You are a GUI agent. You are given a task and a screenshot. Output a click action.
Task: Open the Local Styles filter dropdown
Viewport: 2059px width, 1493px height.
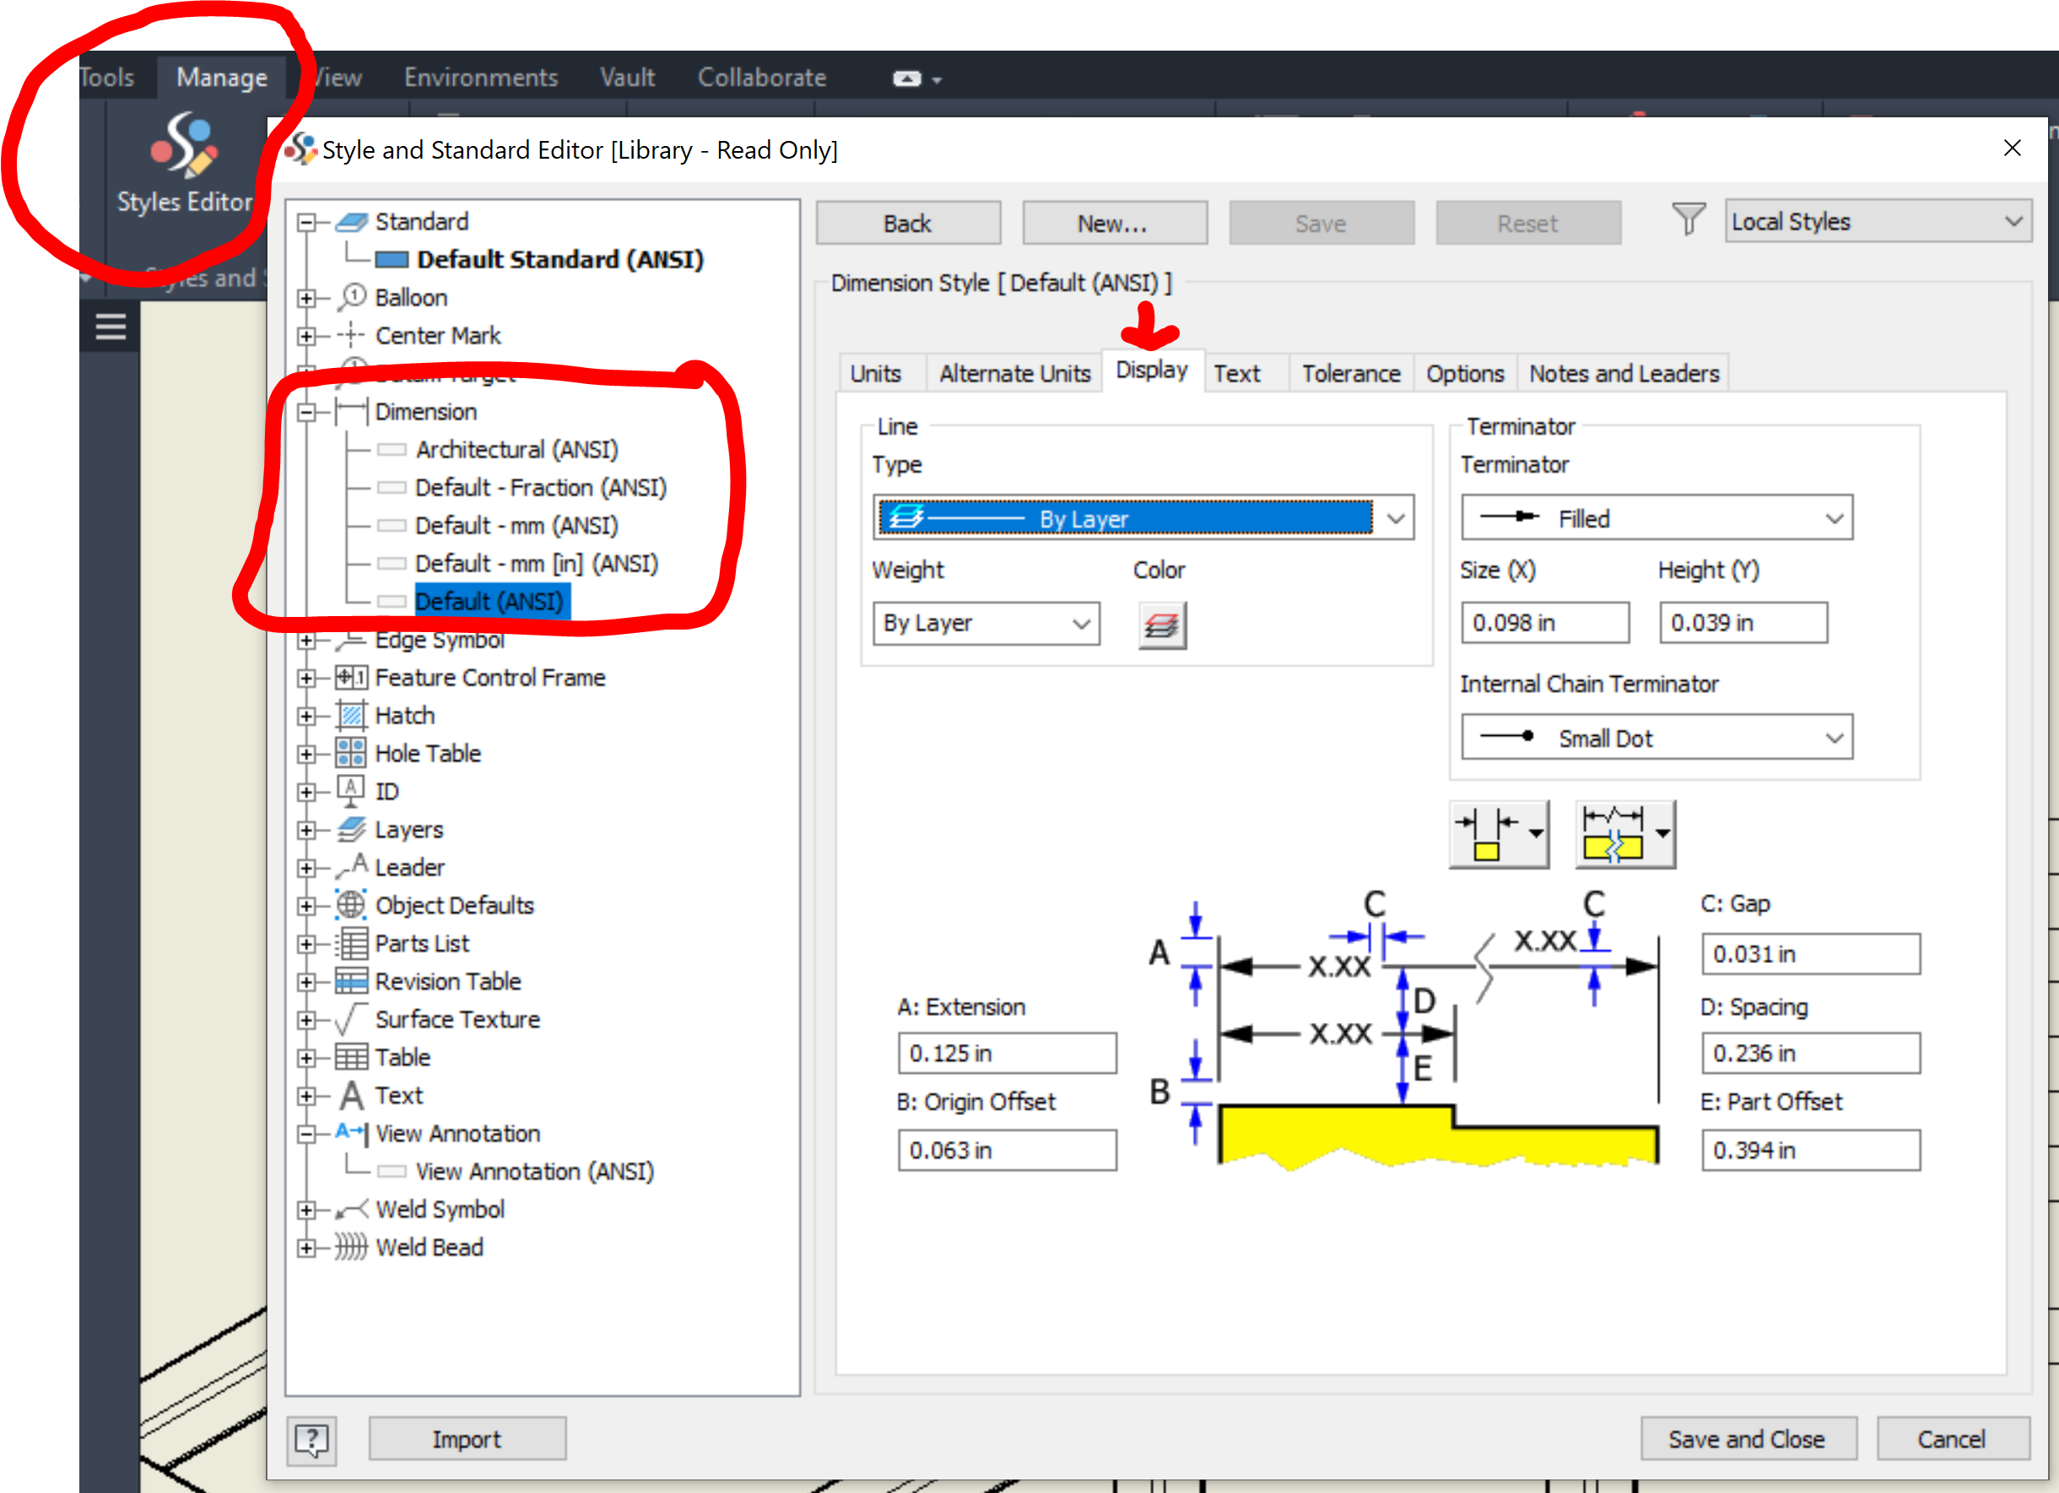point(1878,222)
